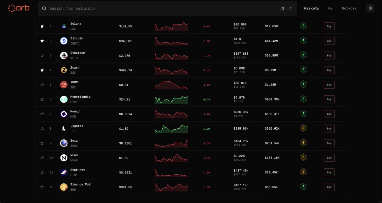Viewport: 382px width, 203px height.
Task: Click Lighter change +1.2%
Action: pyautogui.click(x=206, y=129)
